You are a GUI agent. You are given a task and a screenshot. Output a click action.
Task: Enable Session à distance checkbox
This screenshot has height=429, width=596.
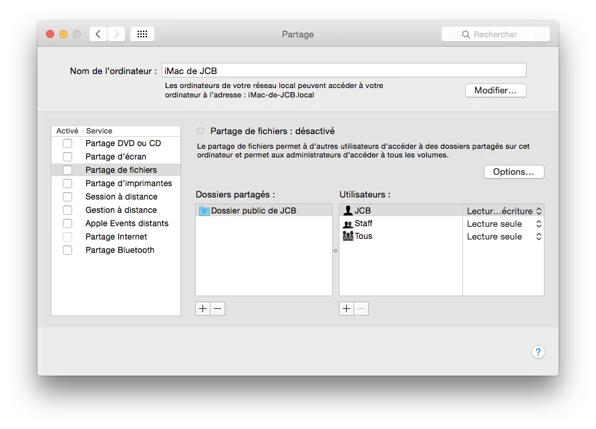(67, 197)
